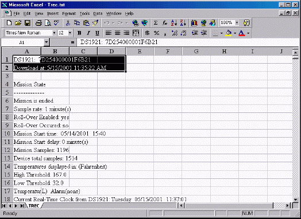Open the Data menu
This screenshot has width=301, height=219.
point(98,14)
